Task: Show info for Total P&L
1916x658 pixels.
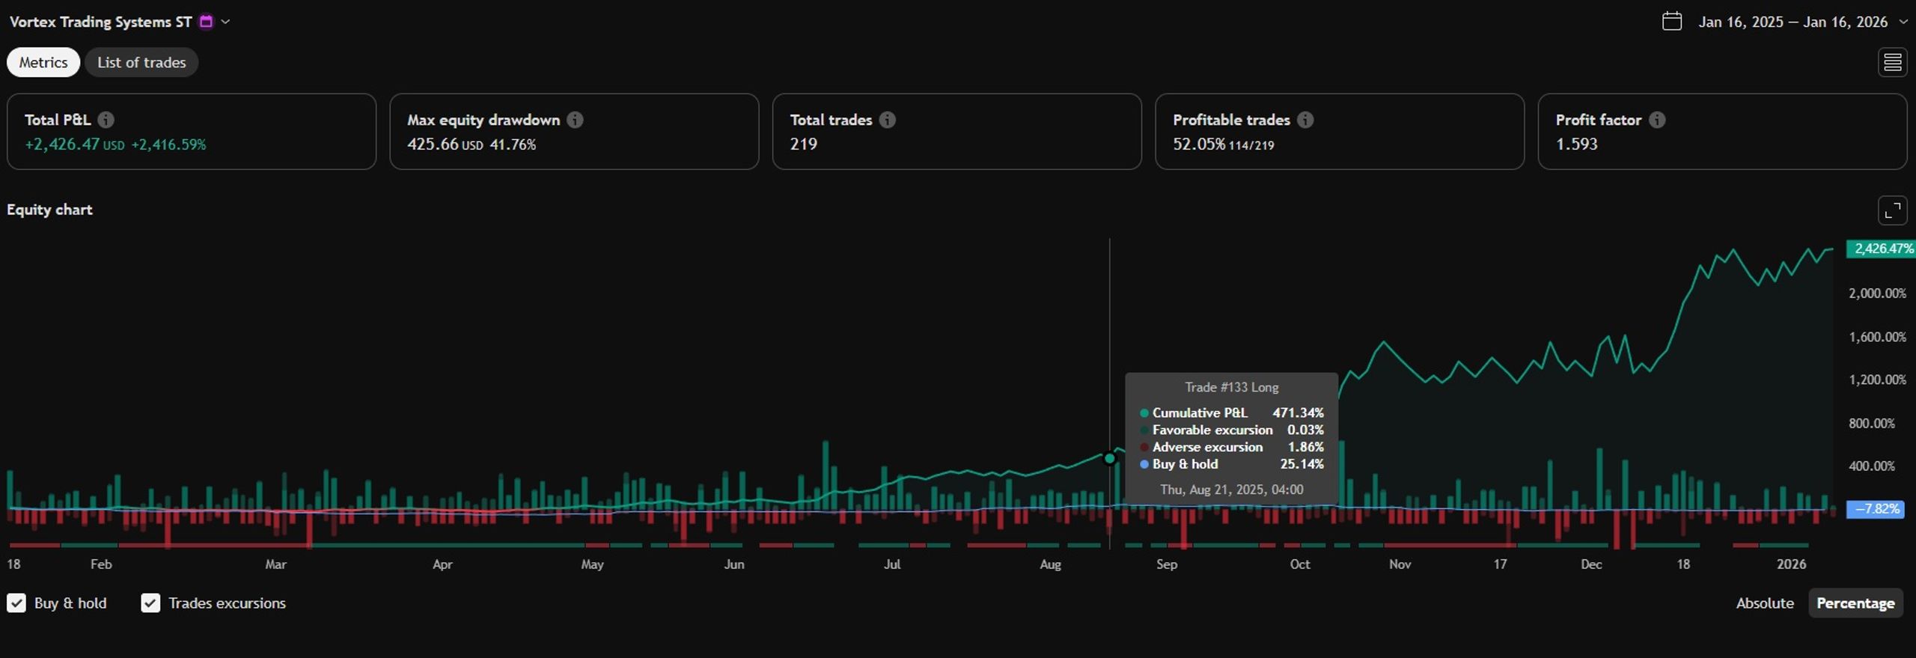Action: tap(106, 120)
